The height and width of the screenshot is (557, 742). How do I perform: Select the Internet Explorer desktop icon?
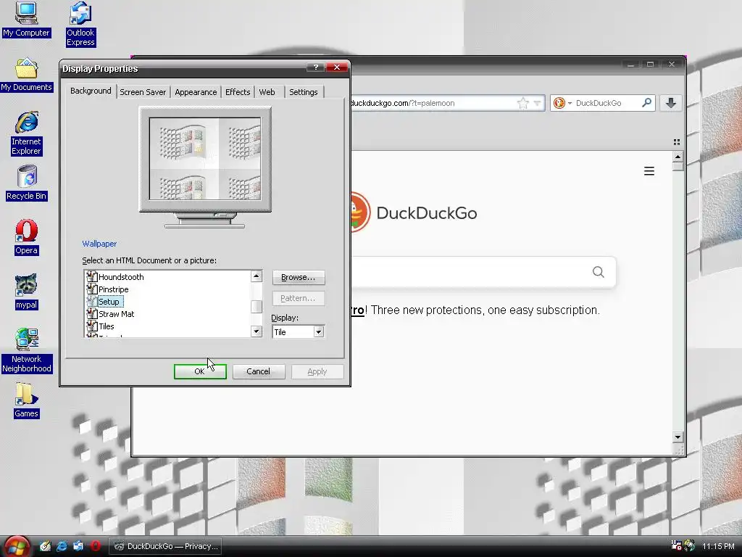(27, 133)
